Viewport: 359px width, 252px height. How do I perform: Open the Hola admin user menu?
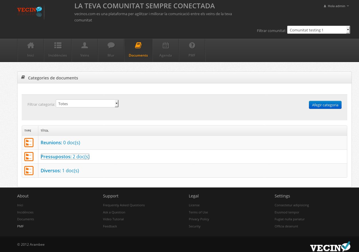point(336,6)
